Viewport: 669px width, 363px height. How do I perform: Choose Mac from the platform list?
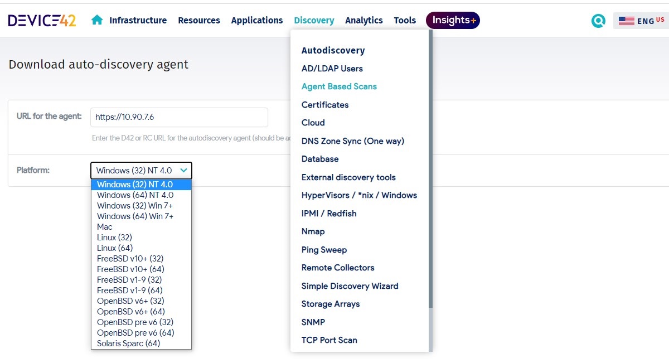pyautogui.click(x=141, y=227)
